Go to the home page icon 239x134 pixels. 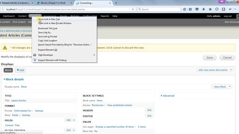pyautogui.click(x=210, y=9)
